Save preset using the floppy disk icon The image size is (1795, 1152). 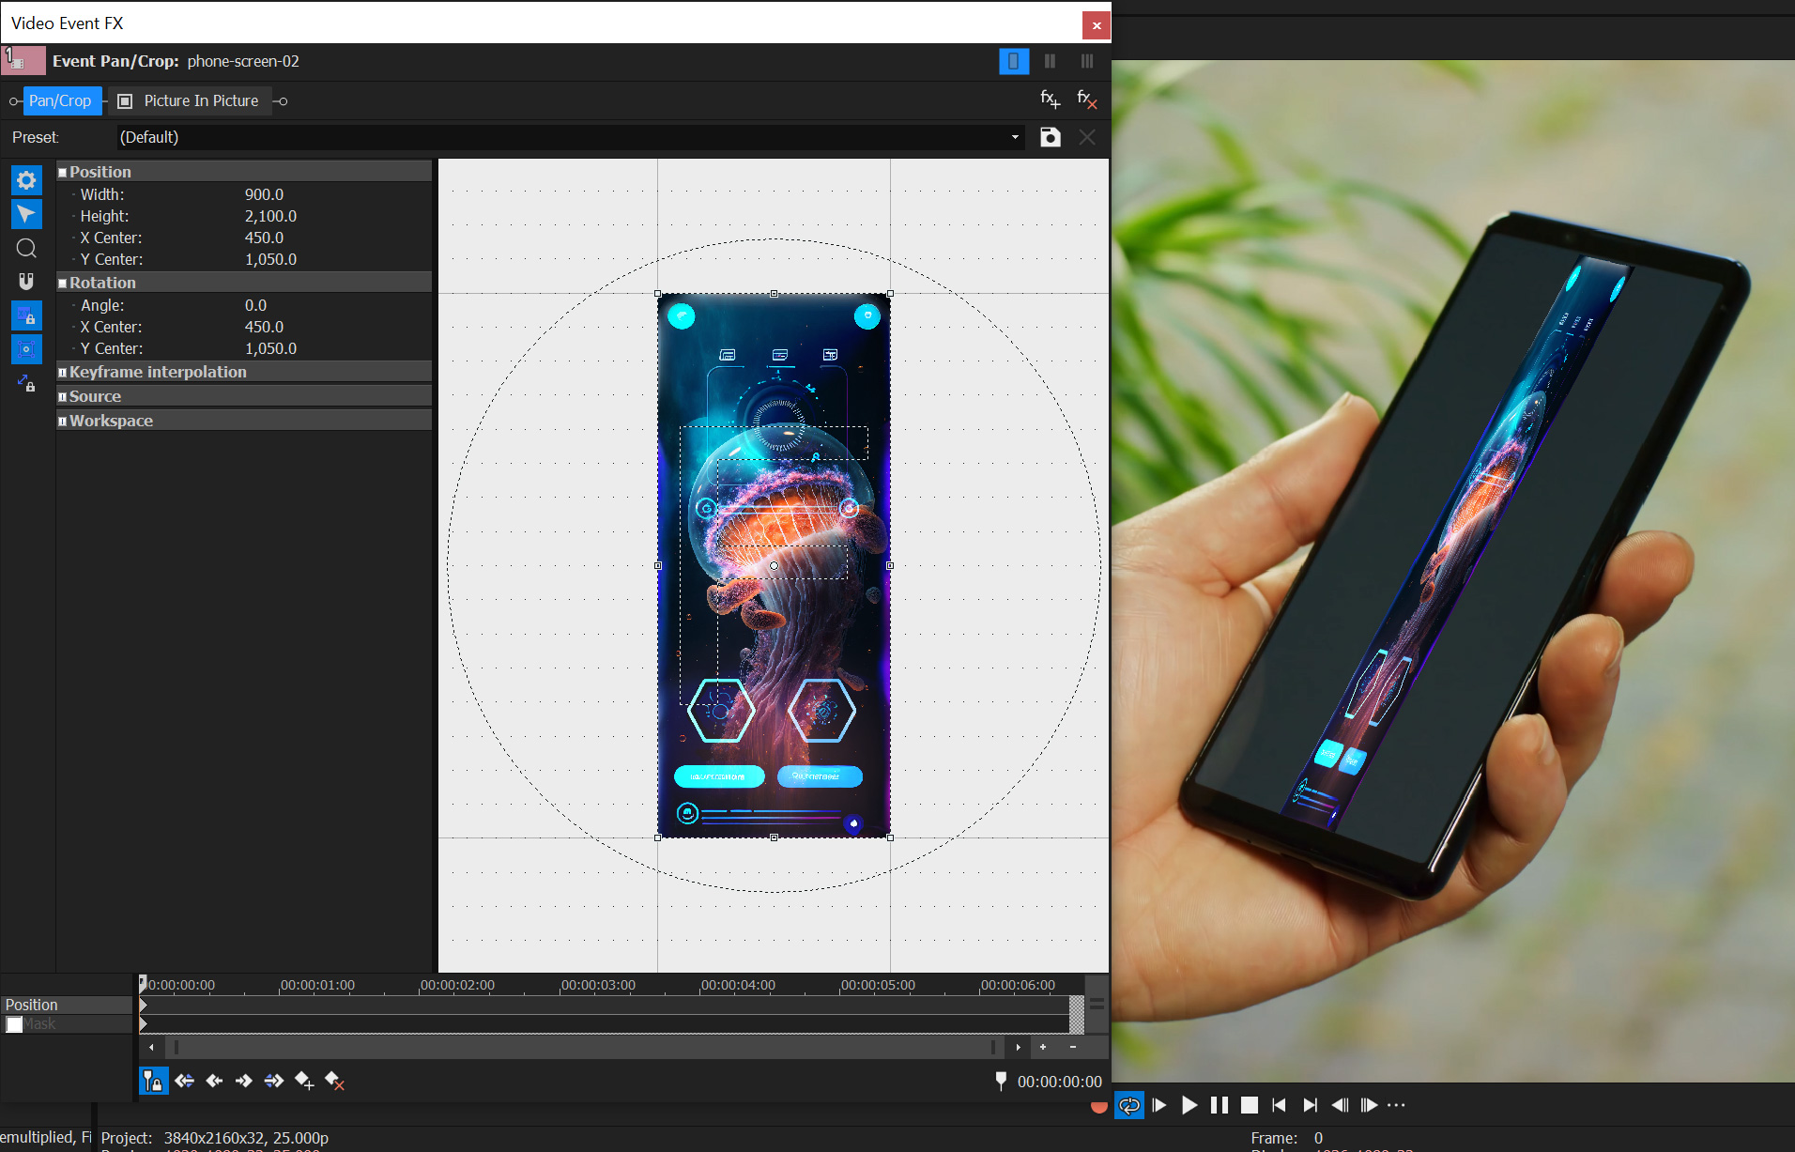(x=1051, y=137)
